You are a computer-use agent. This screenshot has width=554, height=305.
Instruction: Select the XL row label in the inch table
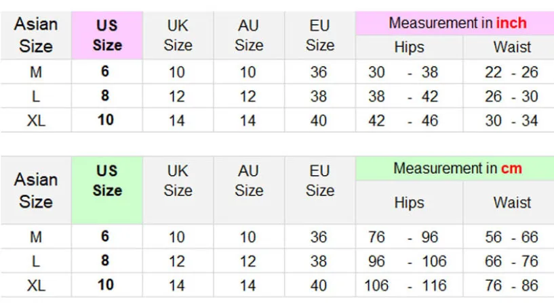pos(36,120)
